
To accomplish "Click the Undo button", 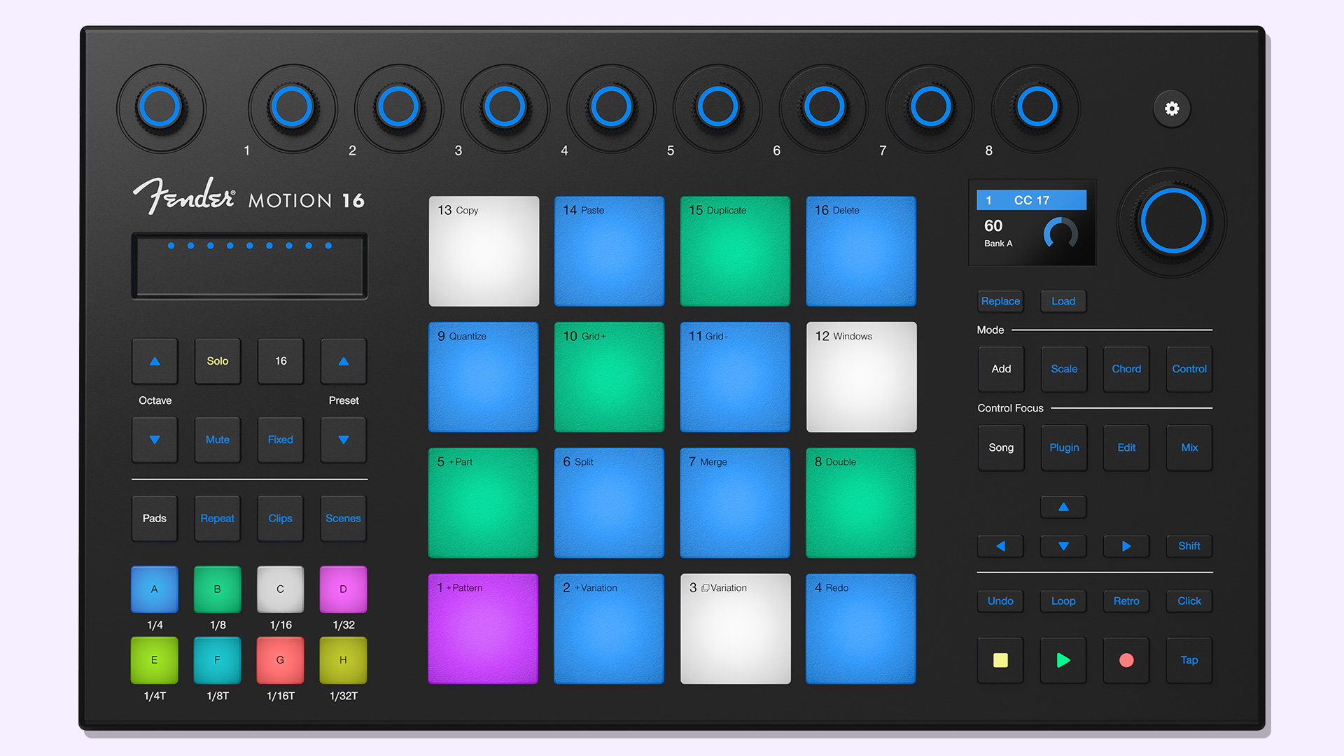I will (x=1000, y=601).
